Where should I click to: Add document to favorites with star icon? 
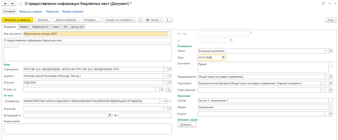click(x=20, y=3)
